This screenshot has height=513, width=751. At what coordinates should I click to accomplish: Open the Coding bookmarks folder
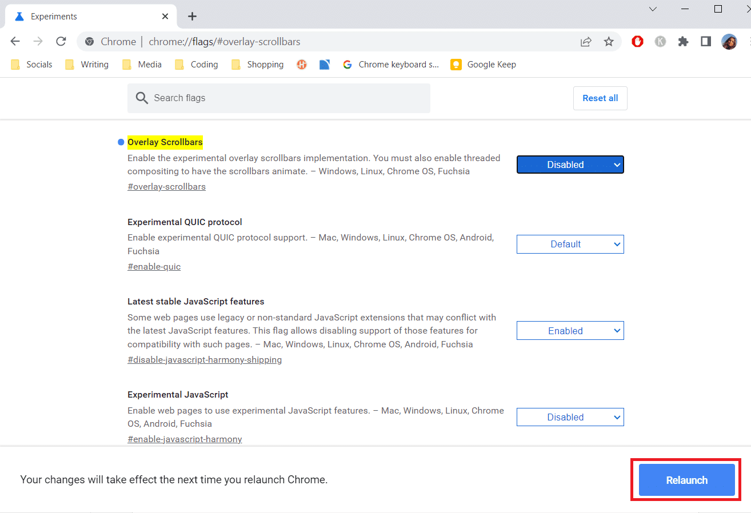click(x=196, y=65)
